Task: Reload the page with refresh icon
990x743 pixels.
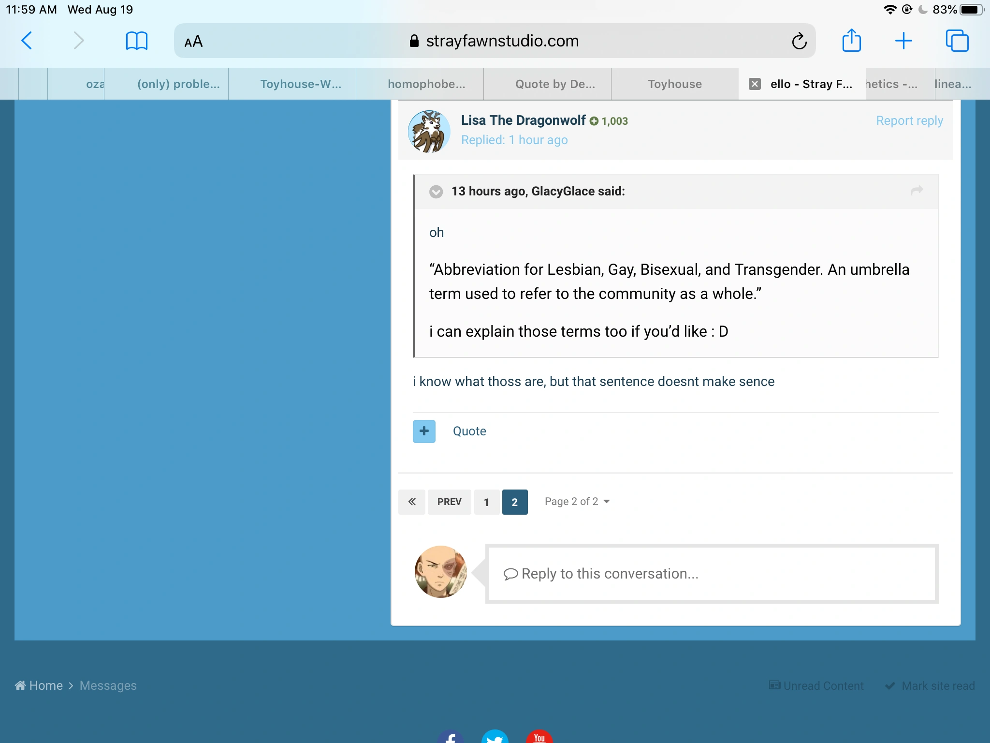Action: 799,41
